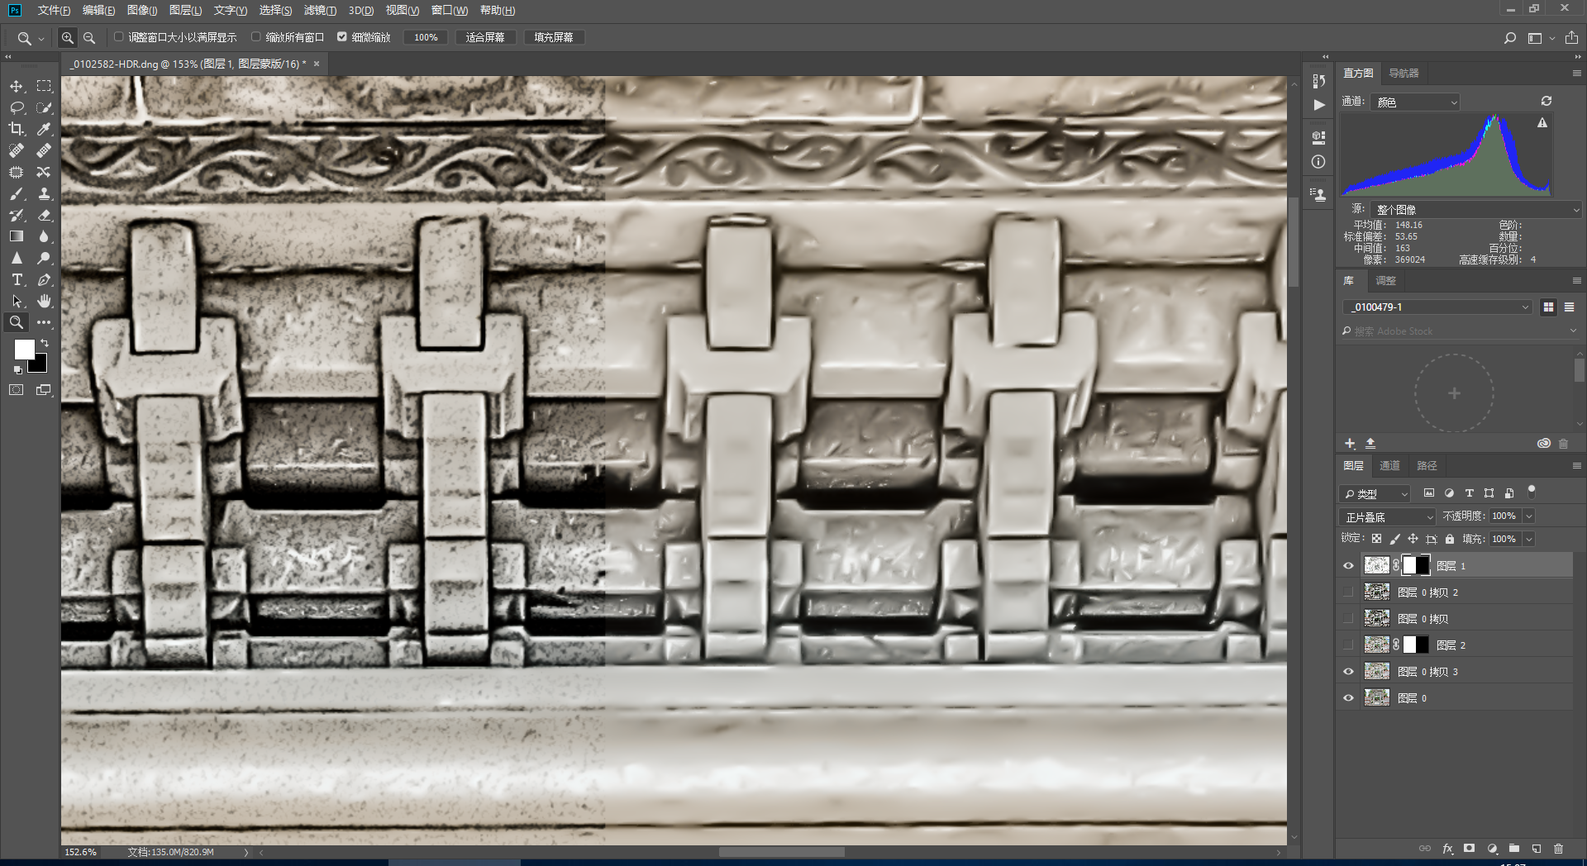Create a new layer from panel footer

pos(1536,849)
